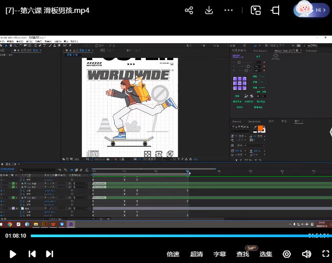Mute the video with the speaker icon

coord(306,254)
